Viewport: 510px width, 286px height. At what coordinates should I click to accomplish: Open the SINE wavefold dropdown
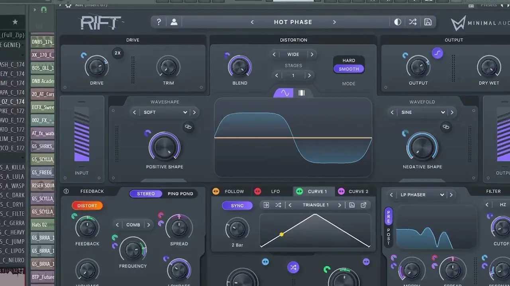422,112
